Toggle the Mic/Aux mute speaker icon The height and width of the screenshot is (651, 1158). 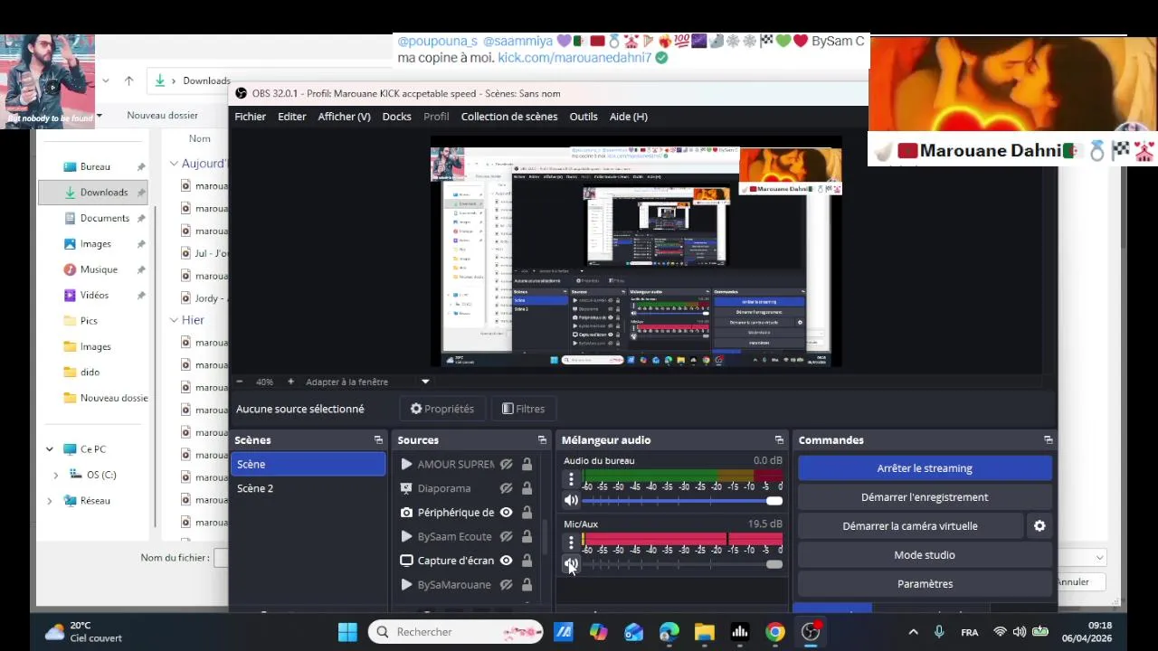571,563
